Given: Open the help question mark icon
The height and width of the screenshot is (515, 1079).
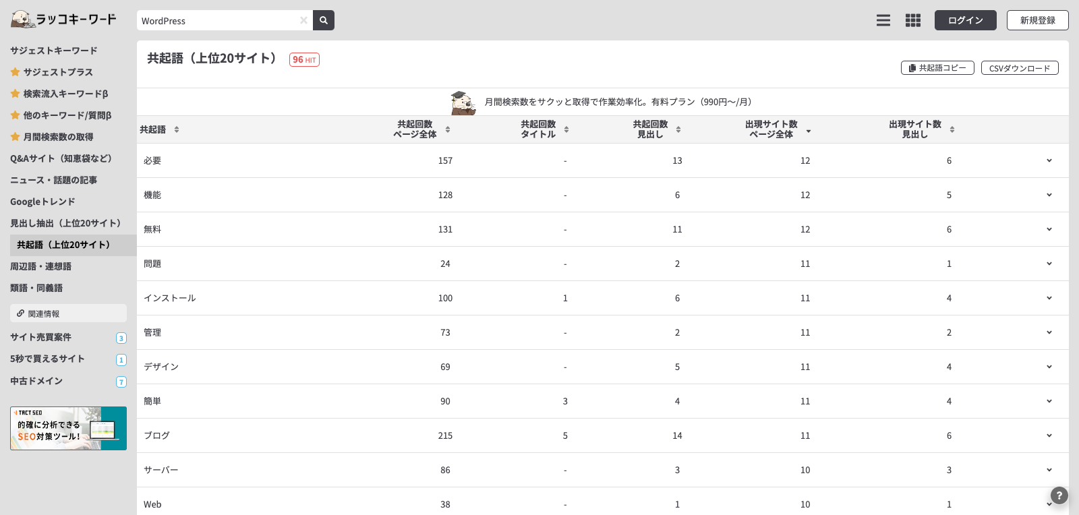Looking at the screenshot, I should click(x=1059, y=495).
